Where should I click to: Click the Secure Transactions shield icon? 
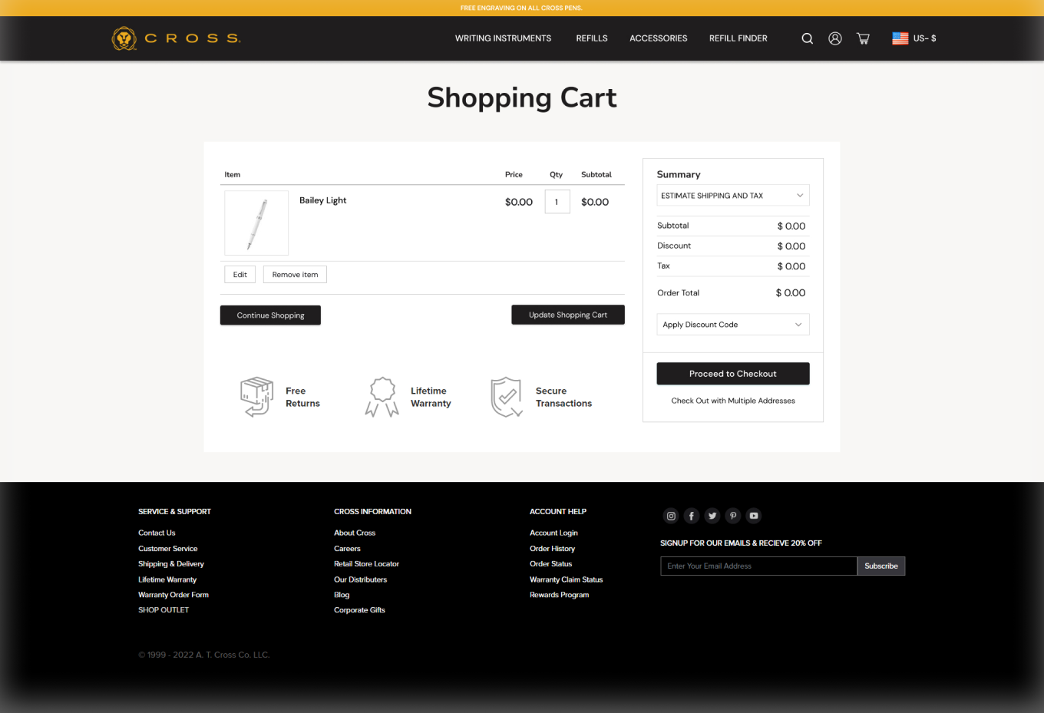point(507,397)
